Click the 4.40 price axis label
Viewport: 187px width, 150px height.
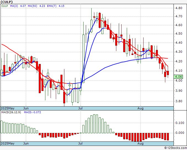[179, 43]
